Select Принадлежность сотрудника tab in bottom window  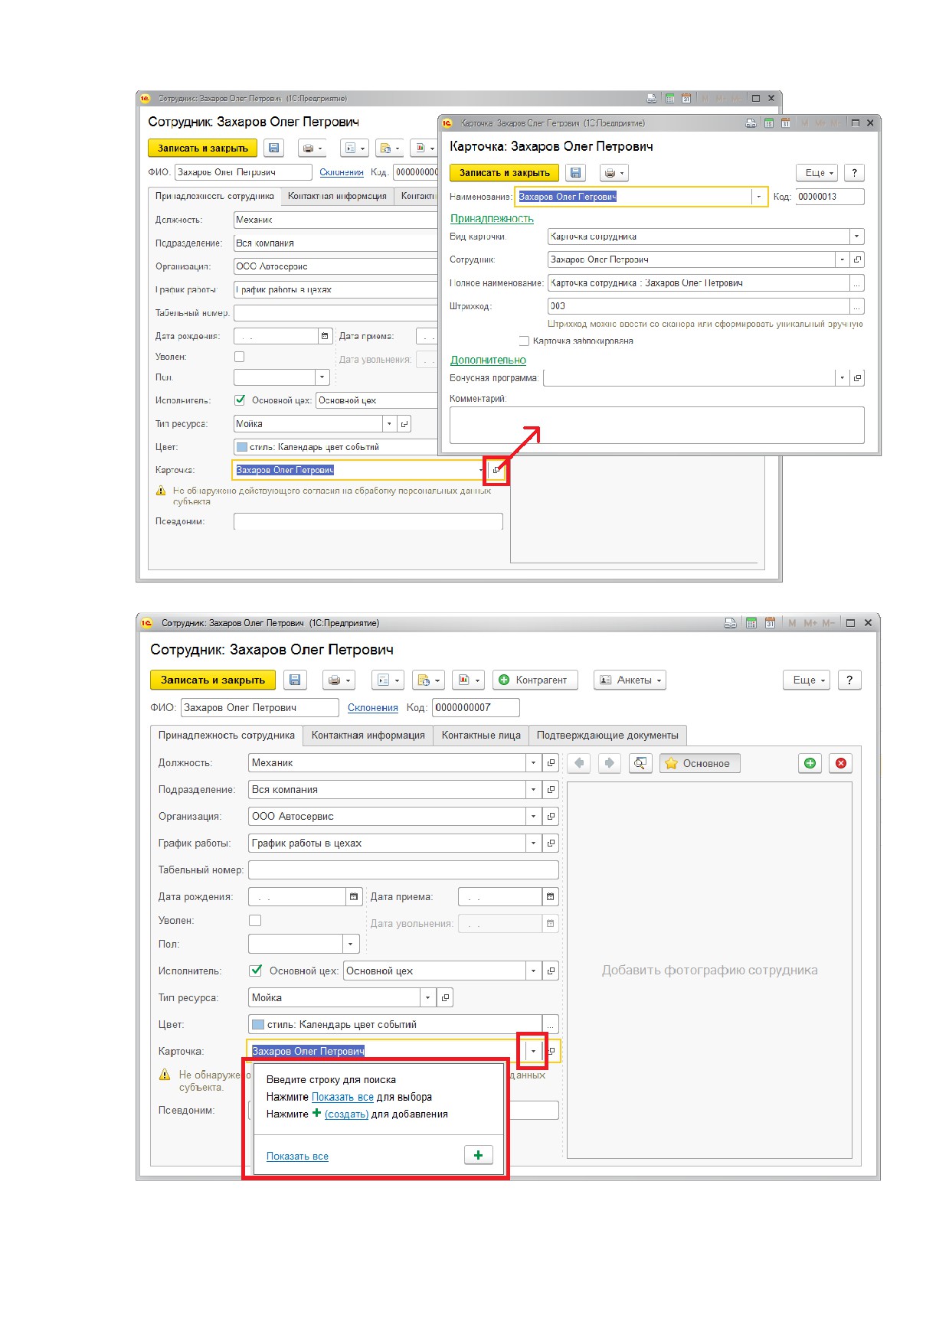click(x=227, y=735)
